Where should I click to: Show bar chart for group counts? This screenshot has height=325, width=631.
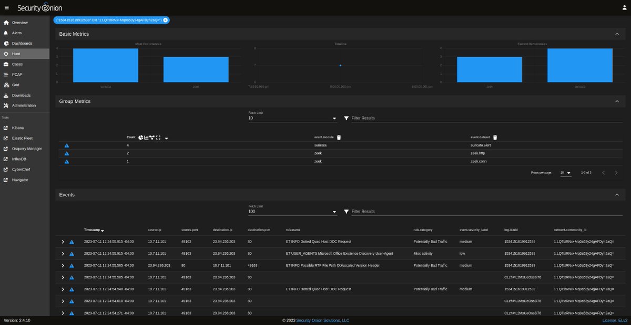coord(146,138)
